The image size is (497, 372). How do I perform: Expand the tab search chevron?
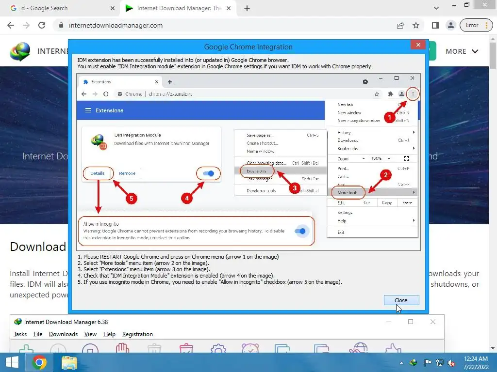[436, 8]
